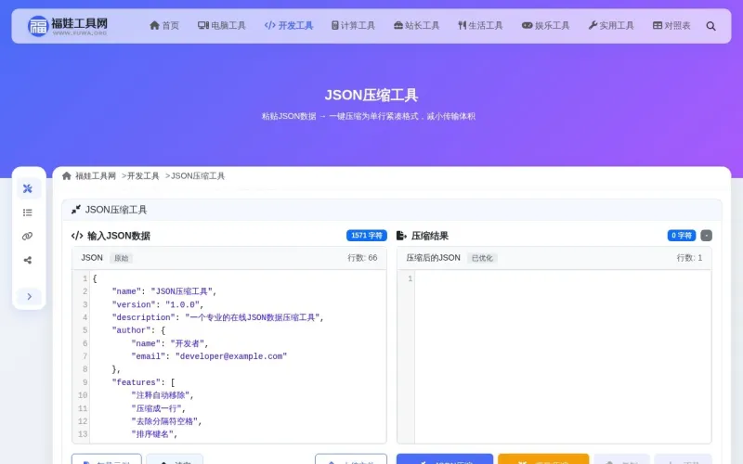Click the 已优化 tag

click(482, 258)
